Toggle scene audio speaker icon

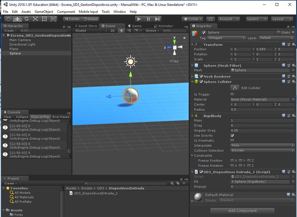[129, 30]
